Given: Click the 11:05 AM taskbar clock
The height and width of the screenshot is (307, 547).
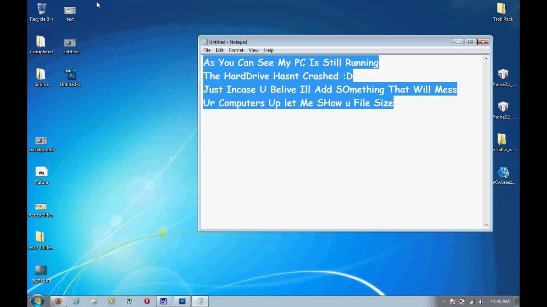Looking at the screenshot, I should click(x=500, y=301).
